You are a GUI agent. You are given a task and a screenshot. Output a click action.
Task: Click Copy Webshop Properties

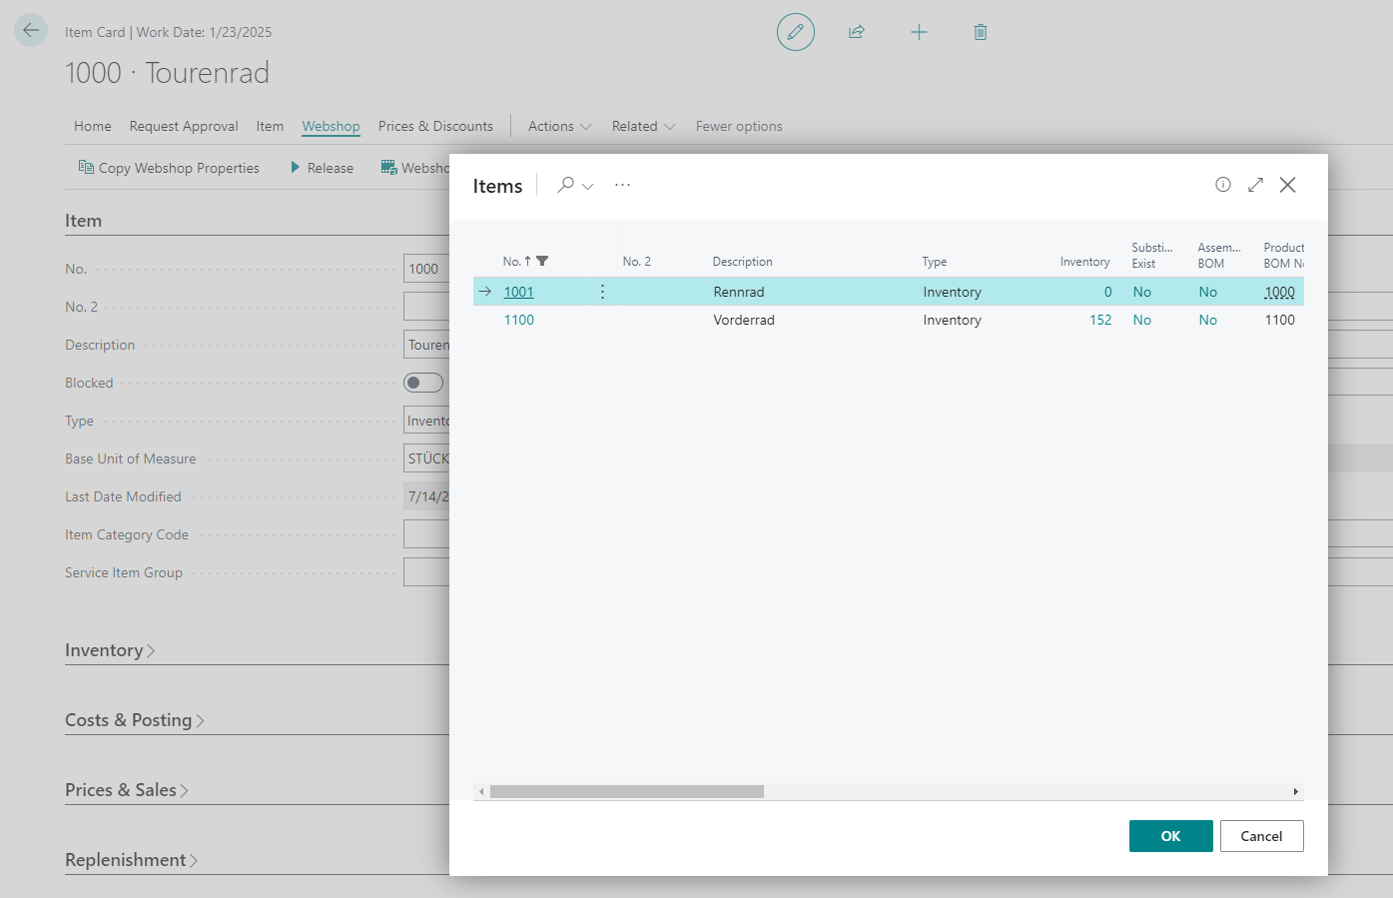pos(169,168)
